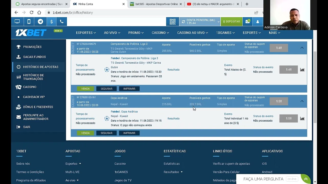Open Promoções in the sidebar
Image resolution: width=328 pixels, height=184 pixels.
tap(32, 47)
